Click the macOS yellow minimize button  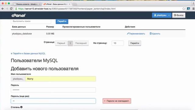[6, 3]
